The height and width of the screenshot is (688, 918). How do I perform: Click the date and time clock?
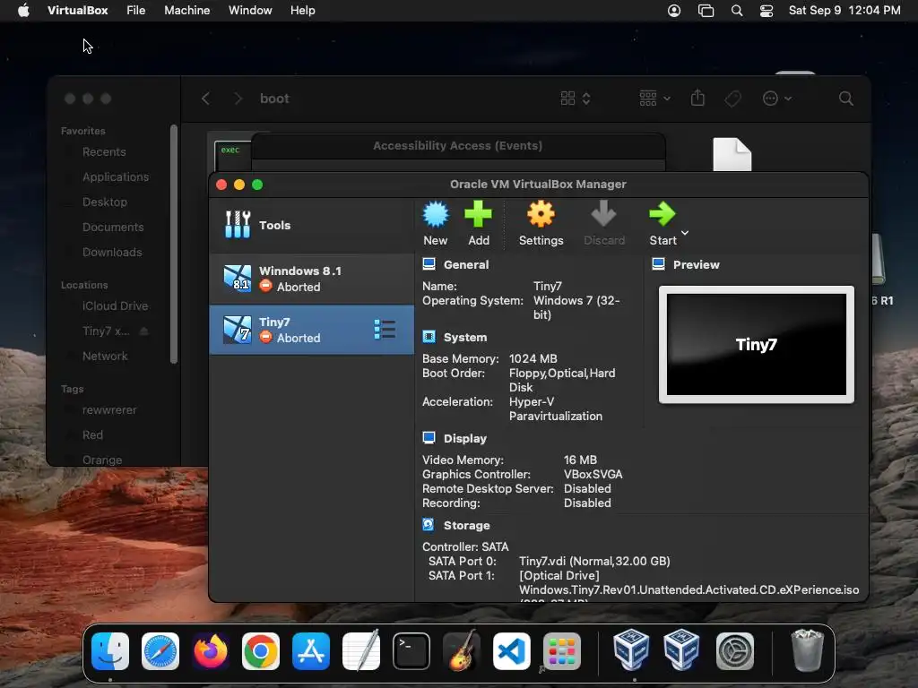pos(844,11)
